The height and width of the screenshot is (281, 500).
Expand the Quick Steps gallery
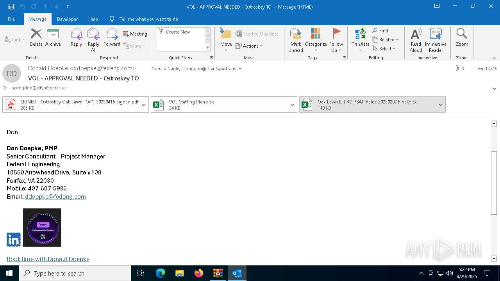[208, 48]
